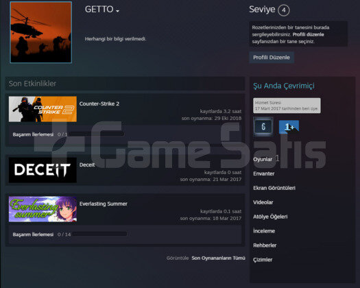The height and width of the screenshot is (288, 360).
Task: Open the Çizimler artwork link
Action: click(263, 260)
